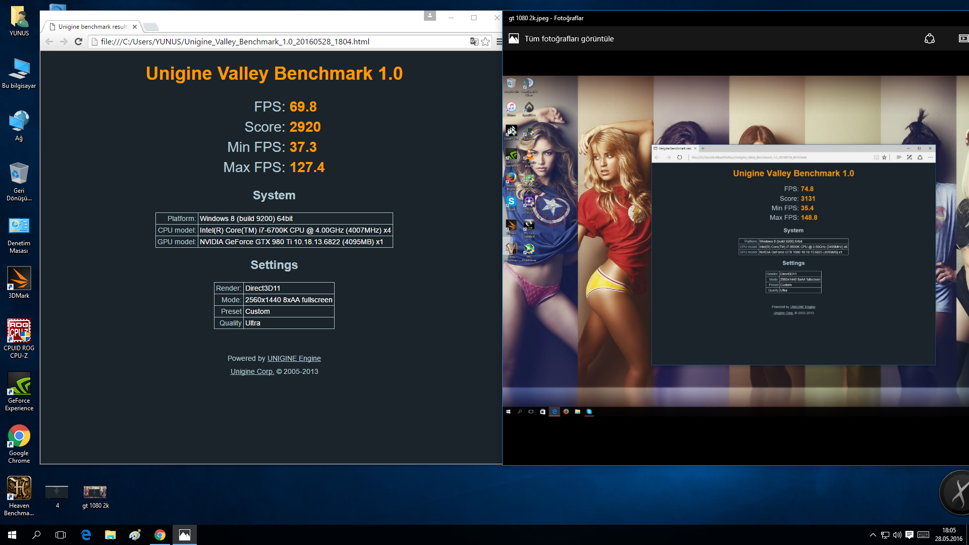
Task: Open the Chrome hamburger menu
Action: [499, 41]
